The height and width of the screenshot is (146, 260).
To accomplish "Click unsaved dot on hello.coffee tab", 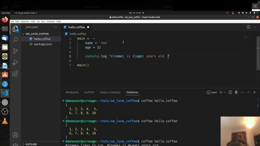I will point(88,27).
